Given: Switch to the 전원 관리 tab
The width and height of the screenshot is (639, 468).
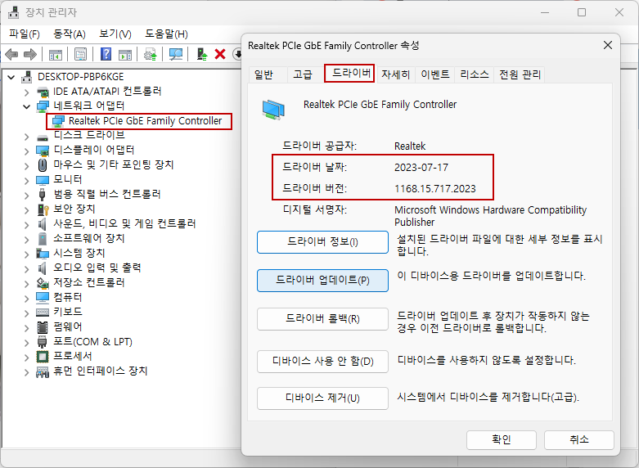Looking at the screenshot, I should pyautogui.click(x=520, y=74).
